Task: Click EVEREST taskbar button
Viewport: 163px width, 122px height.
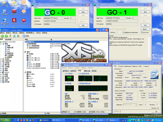Action: (45, 120)
